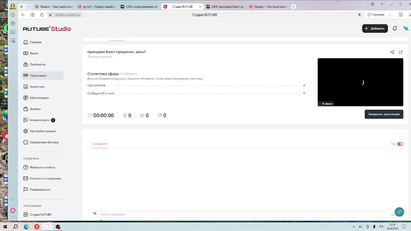The image size is (411, 231).
Task: Click the Yandex home icon in toolbar
Action: pos(32,15)
